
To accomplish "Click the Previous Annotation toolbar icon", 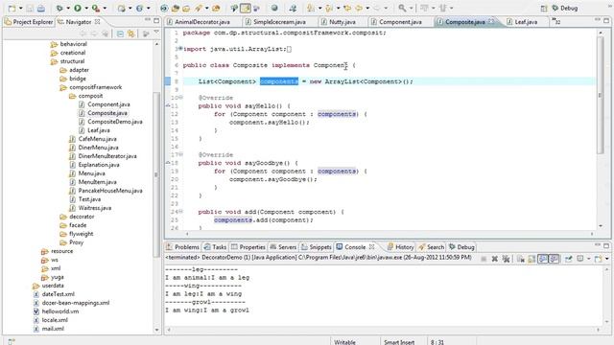I will point(329,8).
